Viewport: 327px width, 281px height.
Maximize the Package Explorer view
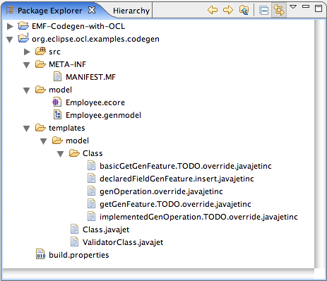pos(319,8)
